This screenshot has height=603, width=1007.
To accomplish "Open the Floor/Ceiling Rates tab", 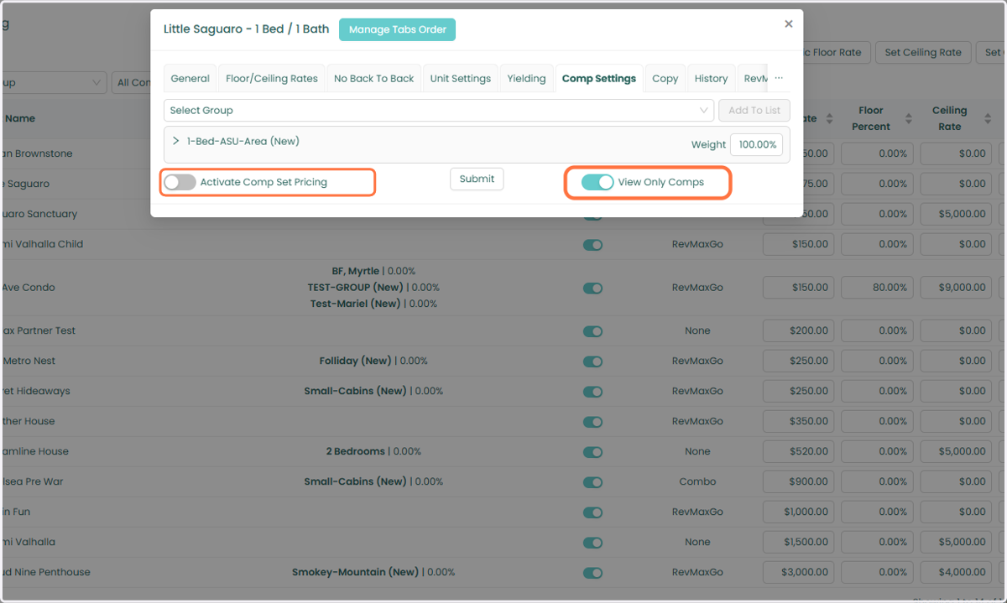I will [272, 78].
